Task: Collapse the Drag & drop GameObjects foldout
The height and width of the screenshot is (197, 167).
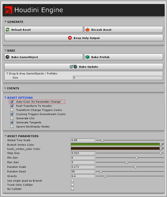Action: coord(7,73)
